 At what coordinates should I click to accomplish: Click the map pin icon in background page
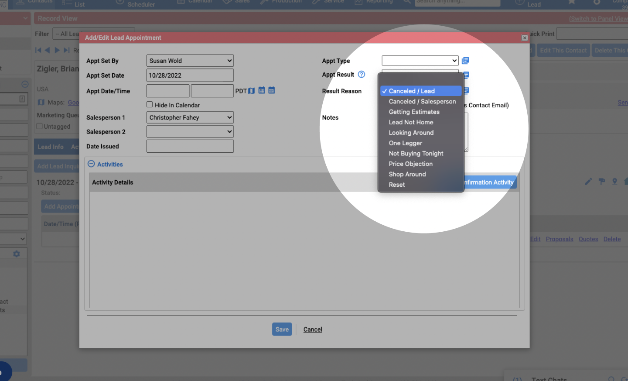point(614,181)
